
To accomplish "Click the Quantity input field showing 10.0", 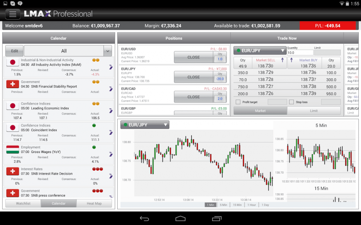I will pos(300,53).
